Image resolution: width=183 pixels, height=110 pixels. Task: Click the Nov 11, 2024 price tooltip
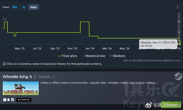pos(158,44)
